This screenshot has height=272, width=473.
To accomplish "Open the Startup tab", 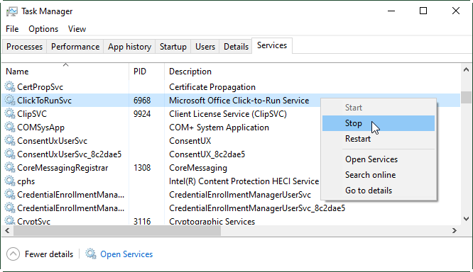I will point(173,47).
